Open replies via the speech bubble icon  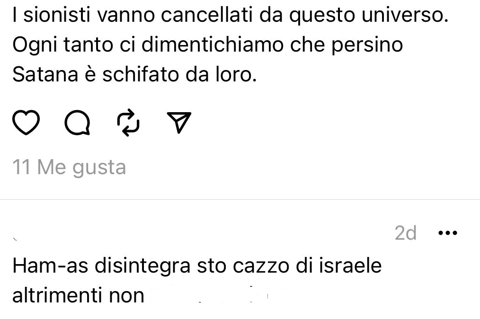coord(77,123)
